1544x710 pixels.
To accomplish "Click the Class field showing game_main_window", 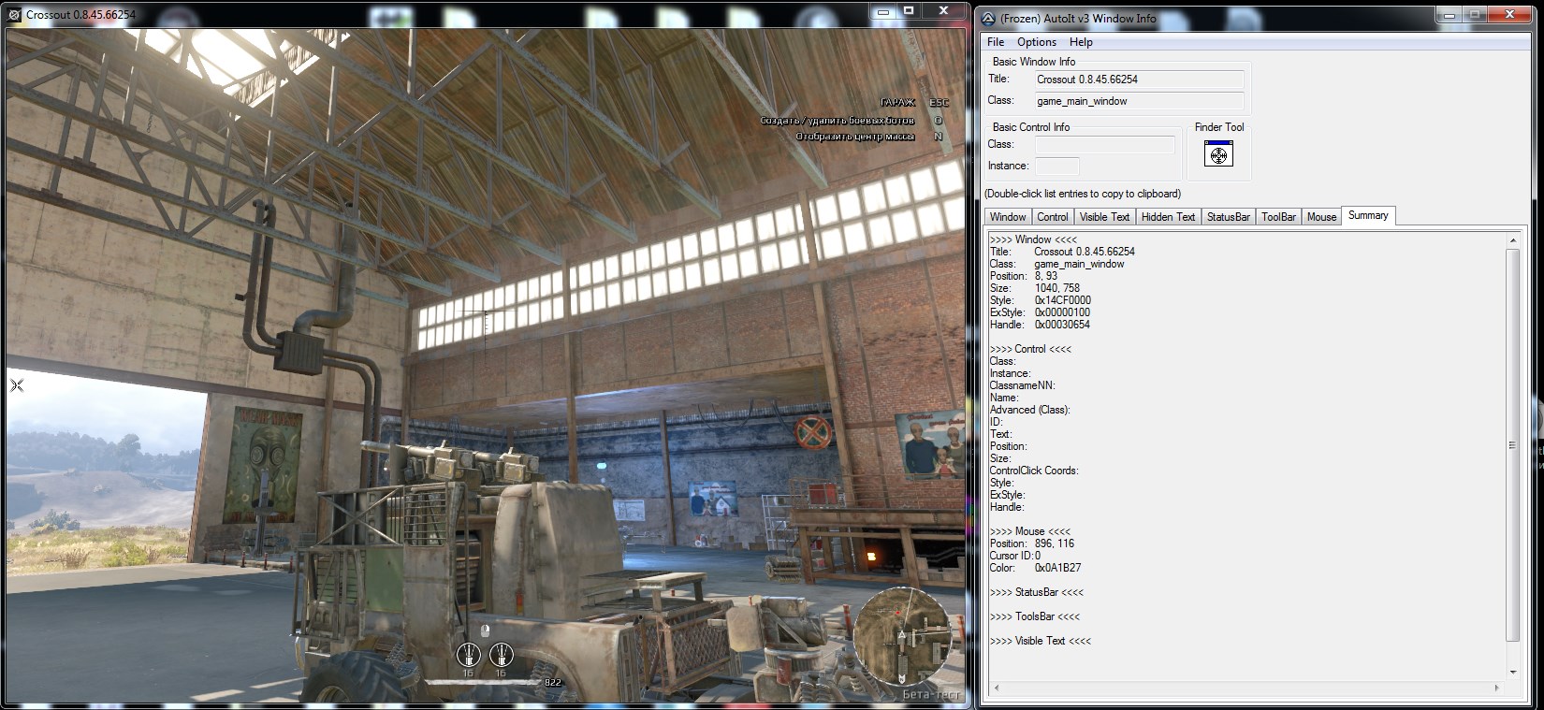I will (x=1138, y=101).
